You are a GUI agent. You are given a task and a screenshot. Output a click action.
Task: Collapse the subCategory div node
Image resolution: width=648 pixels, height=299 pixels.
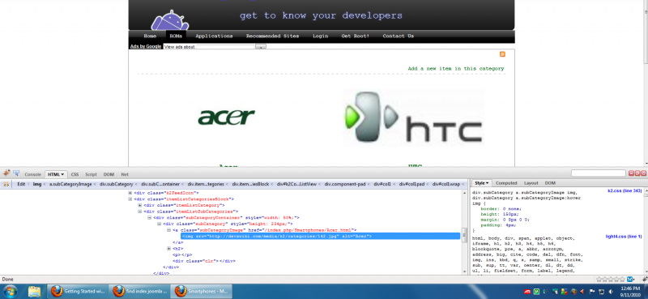click(x=159, y=224)
